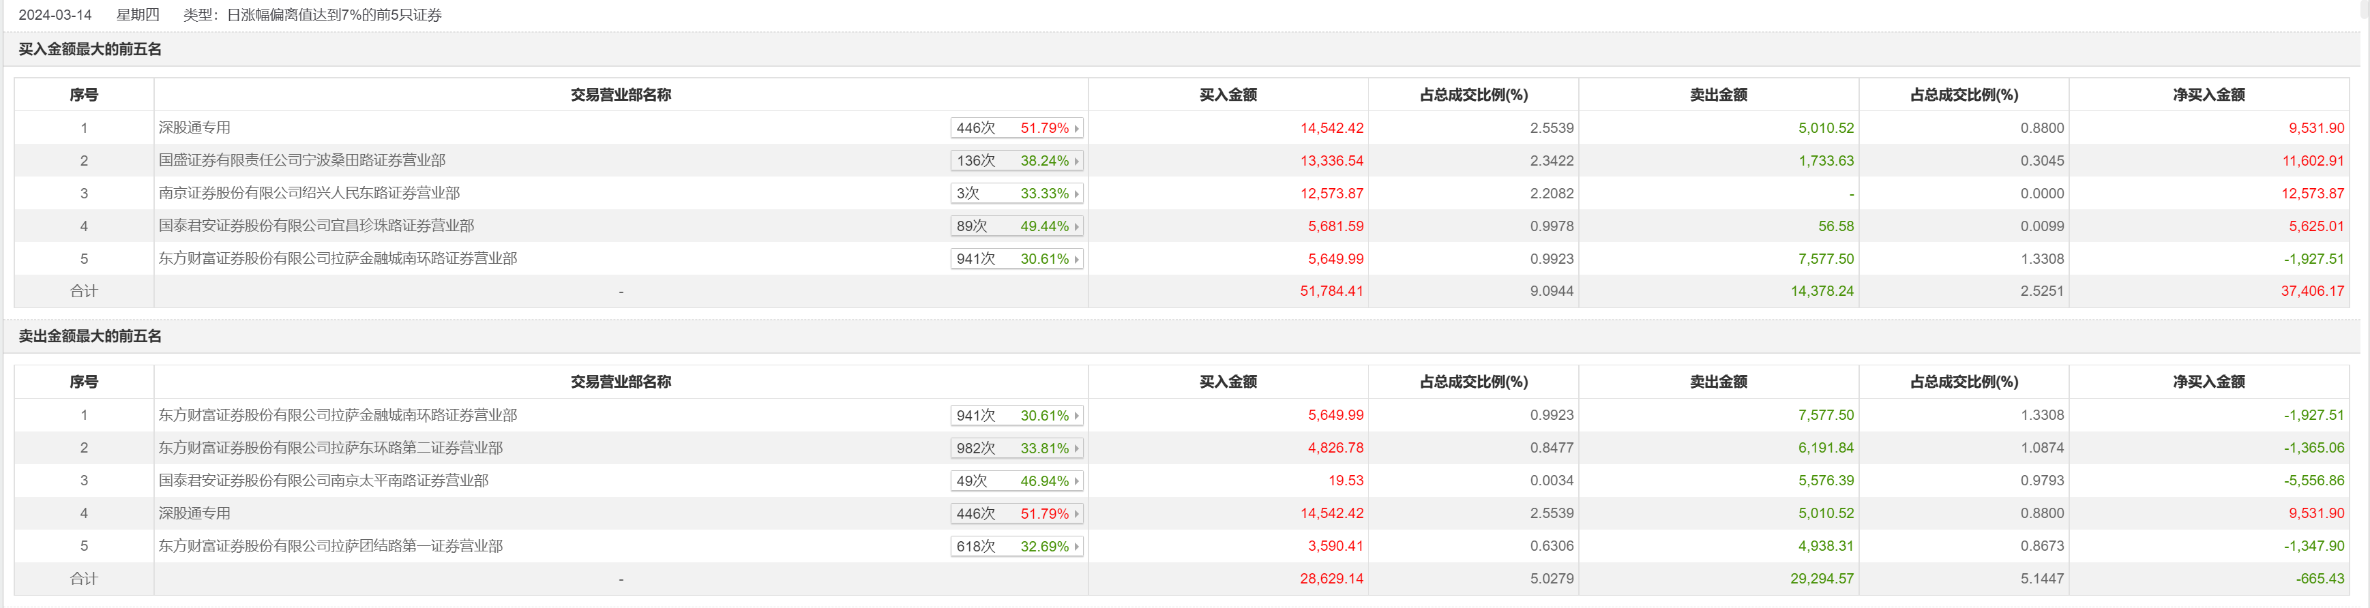Screen dimensions: 2370x608
Task: Expand 深股通专用 446次 stats badge in buy table
Action: pos(1016,128)
